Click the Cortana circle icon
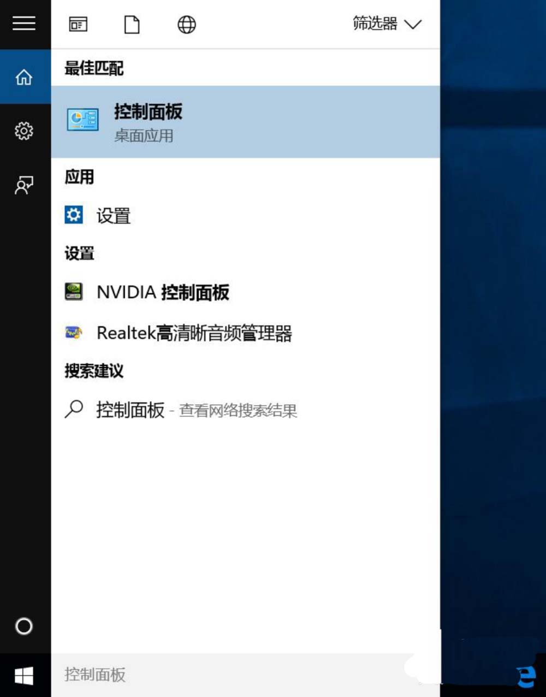The height and width of the screenshot is (697, 546). pos(24,626)
